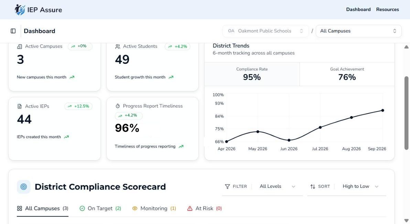Click Progress Report Timeliness +4.2% badge
This screenshot has height=224, width=410.
tap(129, 115)
